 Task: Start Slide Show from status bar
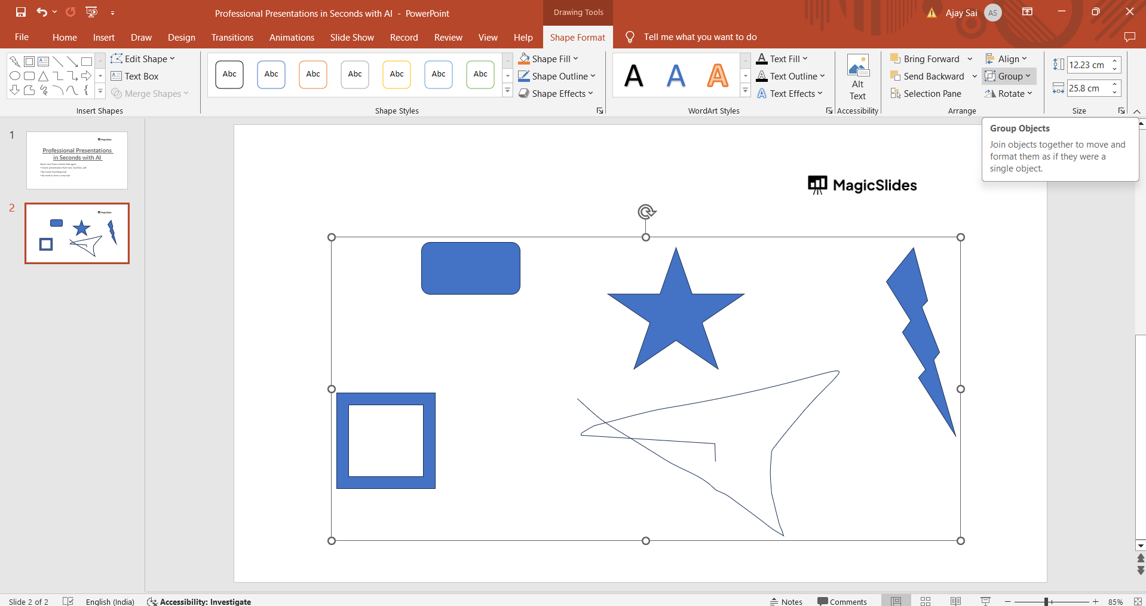pos(985,601)
